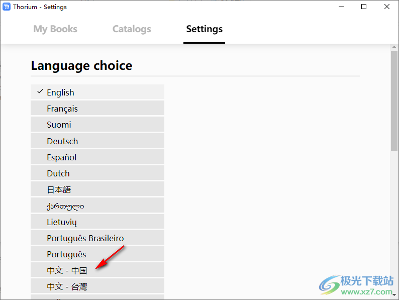Maximize the Thorium window
Viewport: 399px width, 300px height.
coord(364,7)
